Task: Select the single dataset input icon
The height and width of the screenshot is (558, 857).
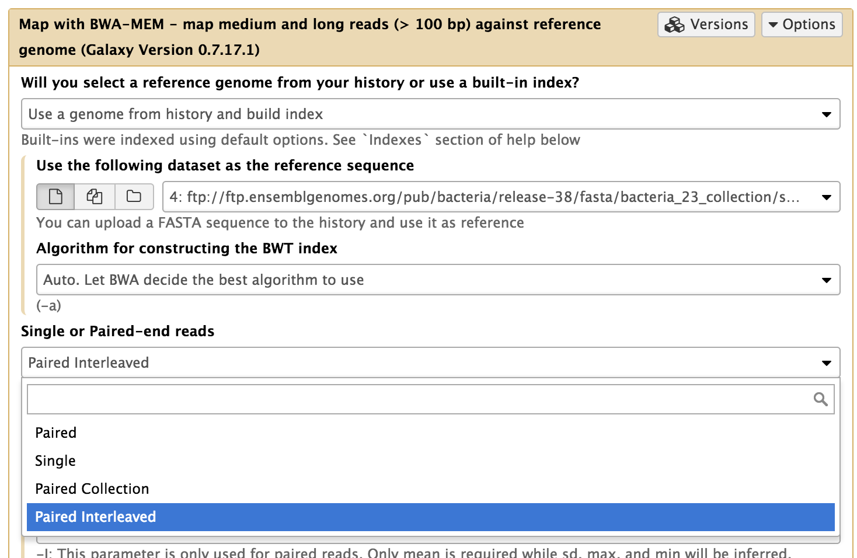Action: pos(55,197)
